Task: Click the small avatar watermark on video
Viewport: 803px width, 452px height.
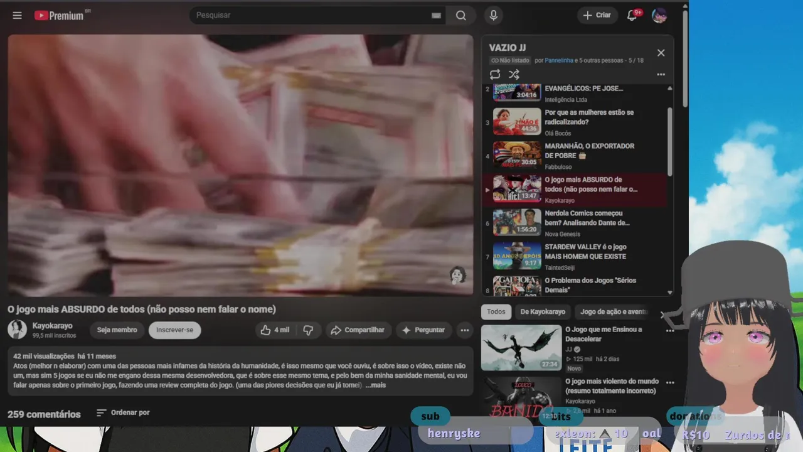Action: [x=457, y=275]
